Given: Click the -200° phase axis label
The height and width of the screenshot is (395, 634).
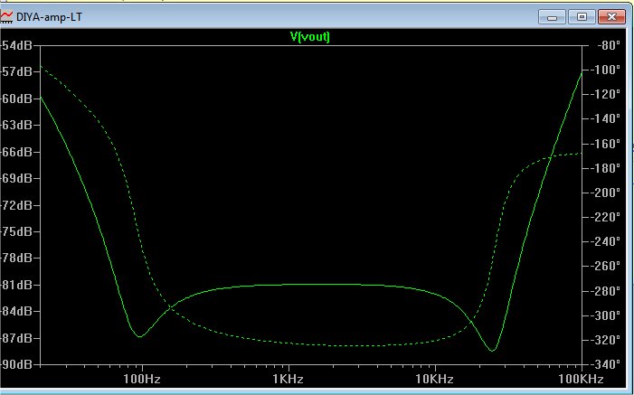Looking at the screenshot, I should point(606,193).
